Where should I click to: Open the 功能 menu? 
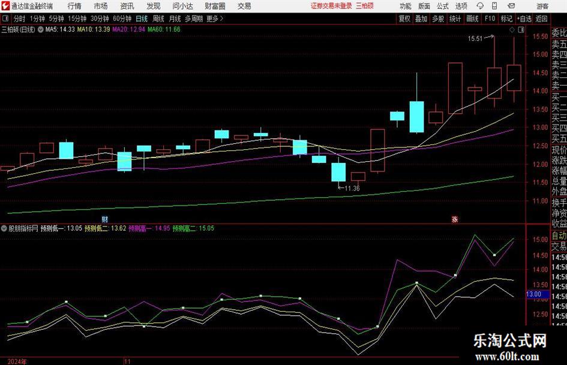click(x=406, y=6)
